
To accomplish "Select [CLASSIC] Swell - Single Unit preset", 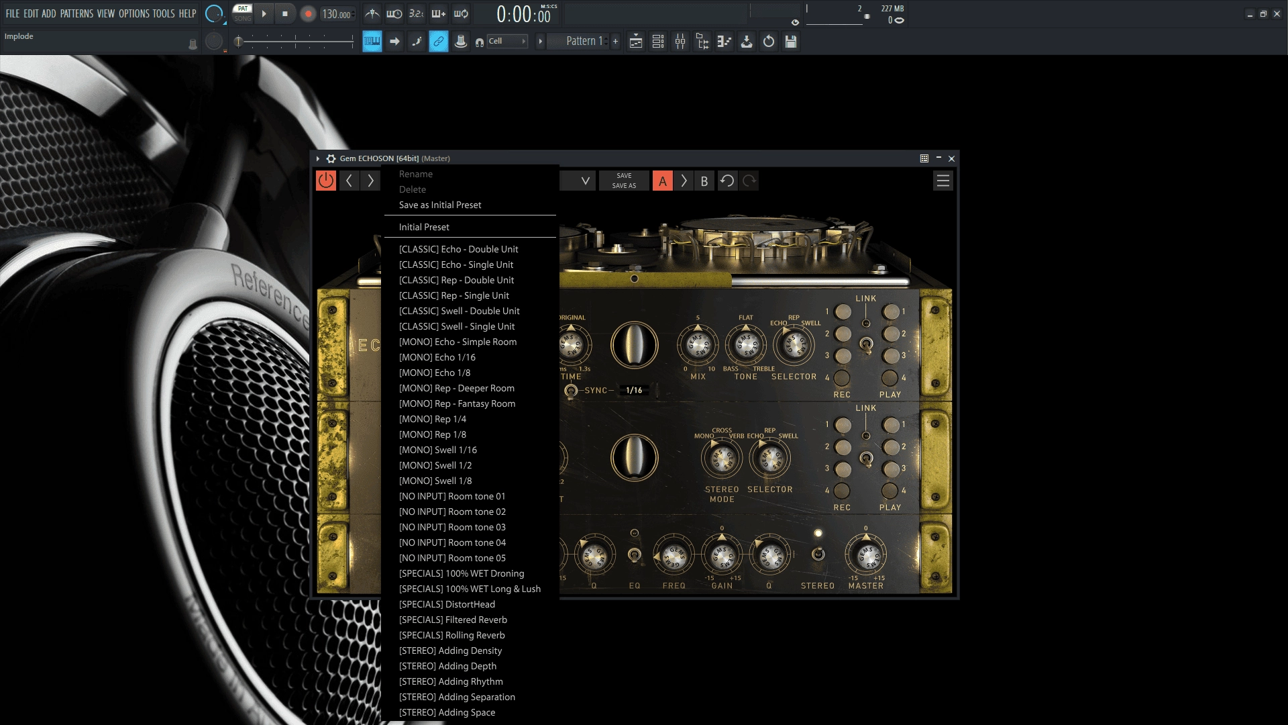I will pyautogui.click(x=470, y=326).
